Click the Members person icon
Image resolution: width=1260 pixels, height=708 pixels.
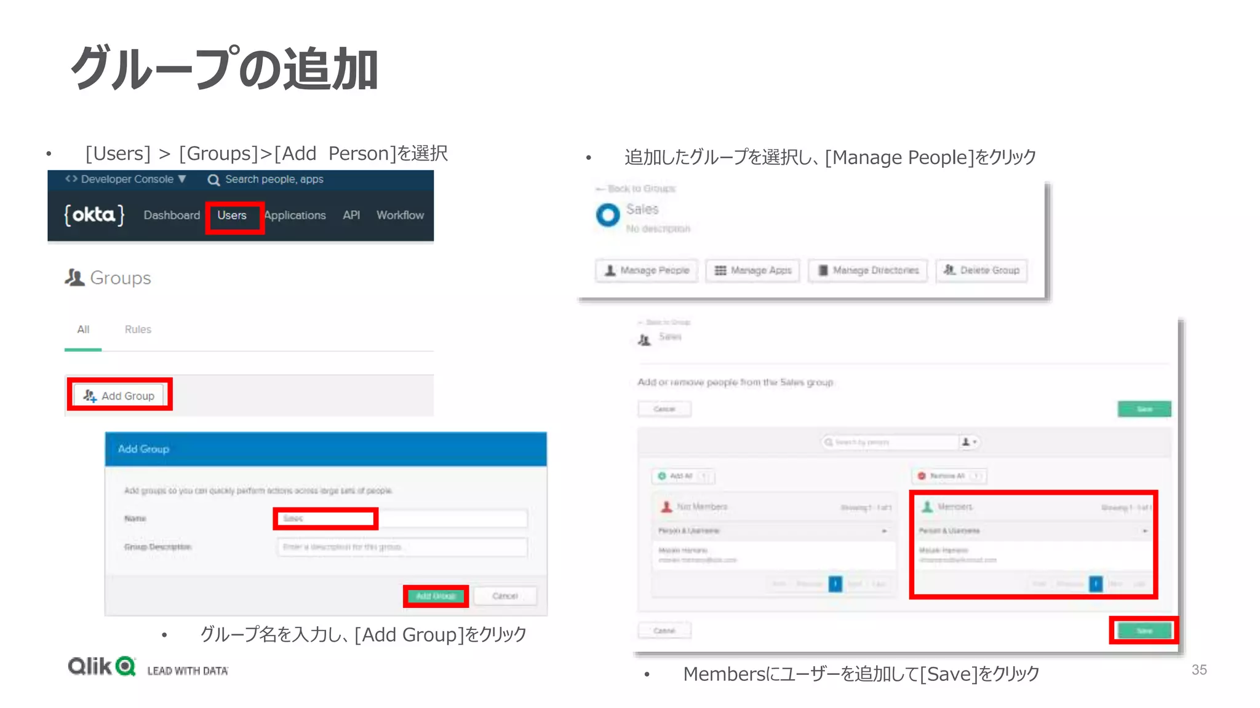927,507
